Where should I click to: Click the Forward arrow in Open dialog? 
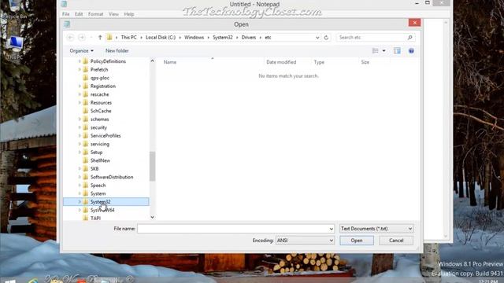82,38
